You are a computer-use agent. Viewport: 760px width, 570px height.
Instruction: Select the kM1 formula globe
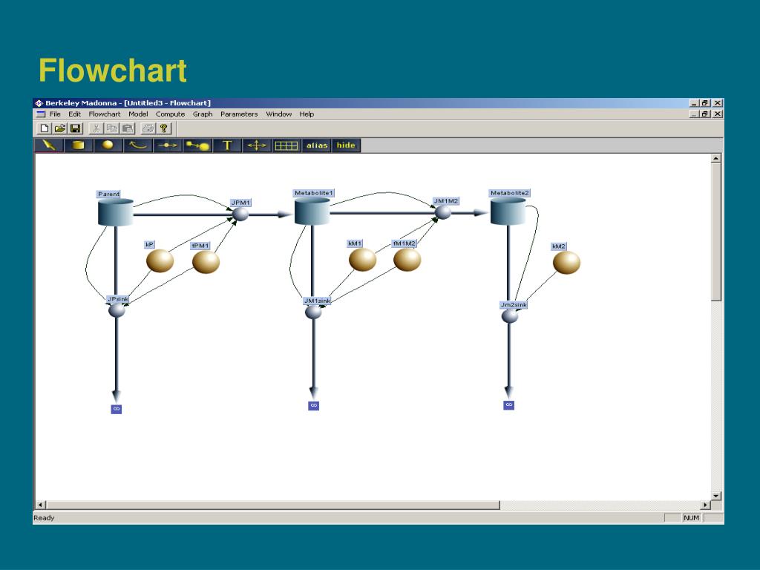pos(362,260)
